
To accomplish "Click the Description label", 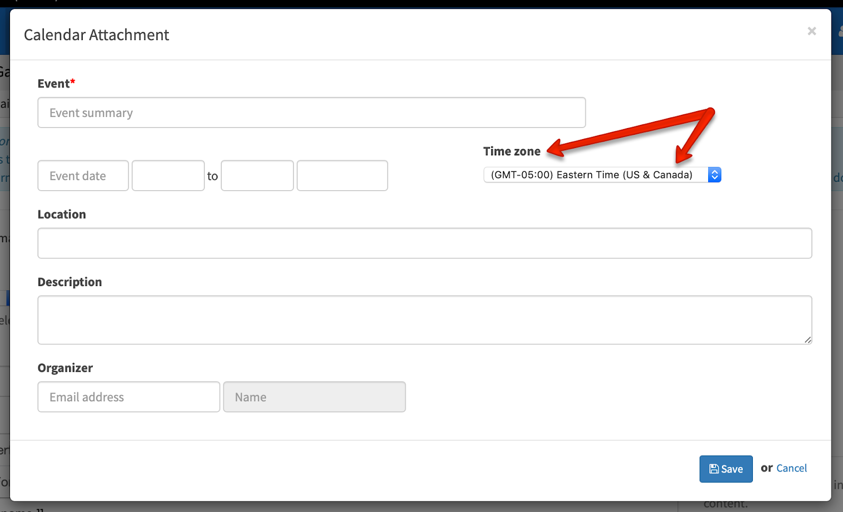I will click(x=70, y=282).
